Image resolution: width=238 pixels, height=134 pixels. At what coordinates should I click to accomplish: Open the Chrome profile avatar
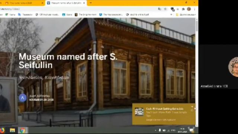(x=189, y=9)
